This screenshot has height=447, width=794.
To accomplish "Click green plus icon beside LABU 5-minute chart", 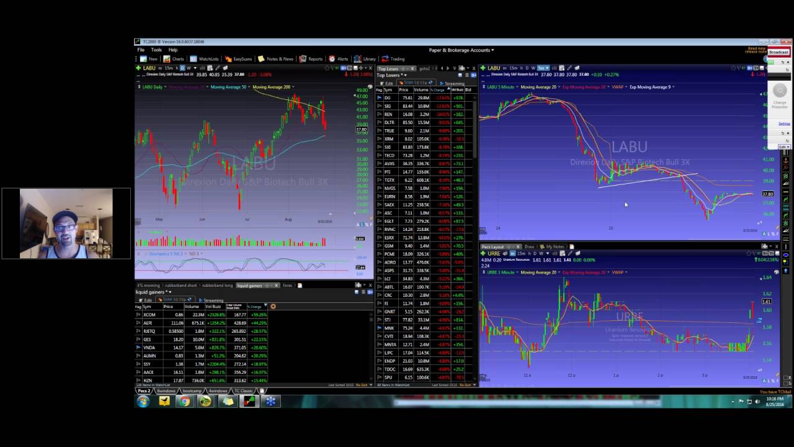I will pos(483,68).
